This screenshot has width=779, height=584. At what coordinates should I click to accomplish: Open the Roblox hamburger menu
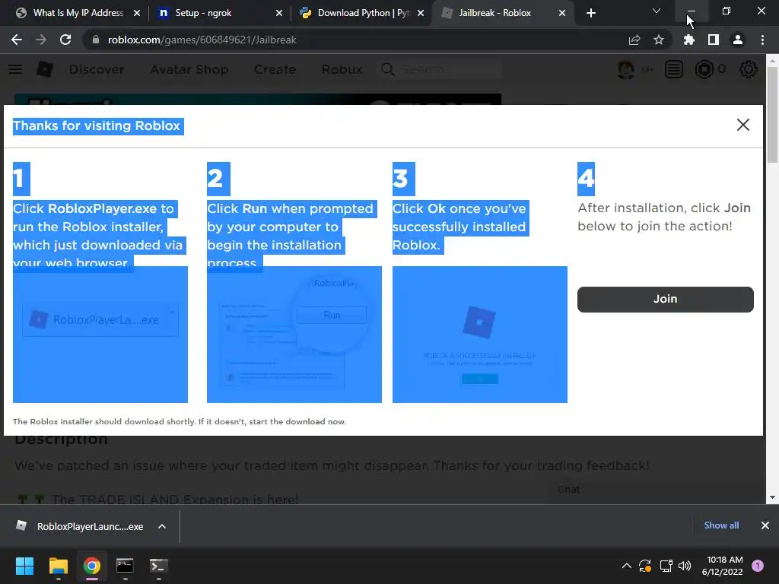tap(15, 69)
